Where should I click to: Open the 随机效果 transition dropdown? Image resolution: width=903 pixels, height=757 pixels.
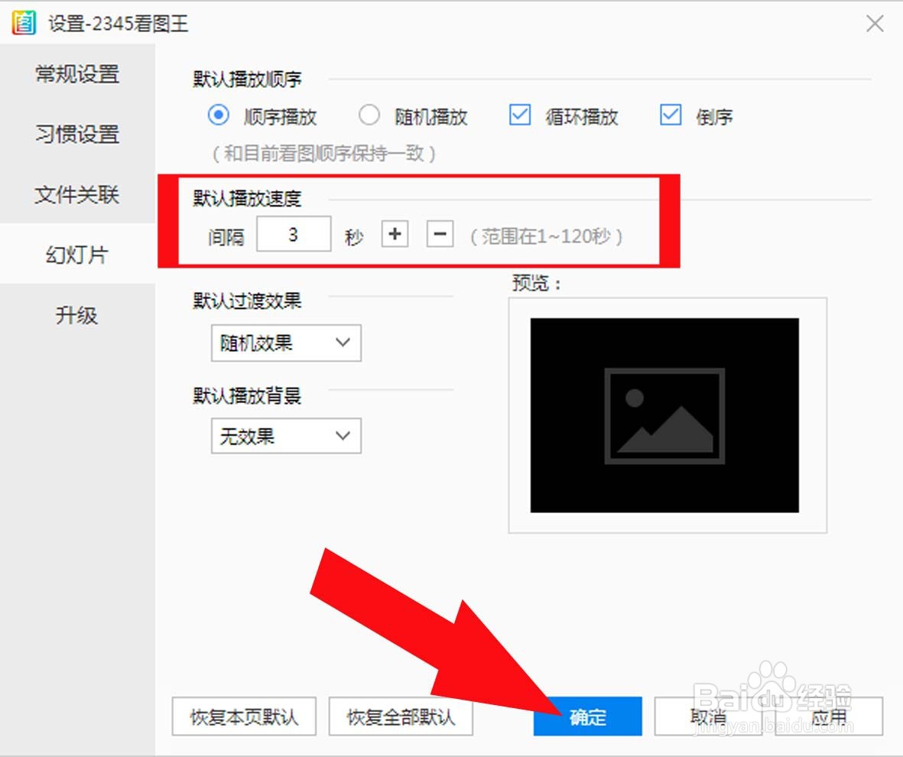click(286, 343)
